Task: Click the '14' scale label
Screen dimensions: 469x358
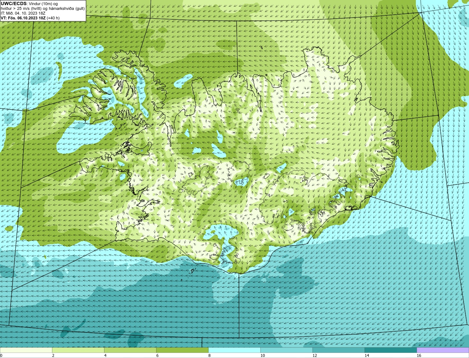Action: [367, 355]
